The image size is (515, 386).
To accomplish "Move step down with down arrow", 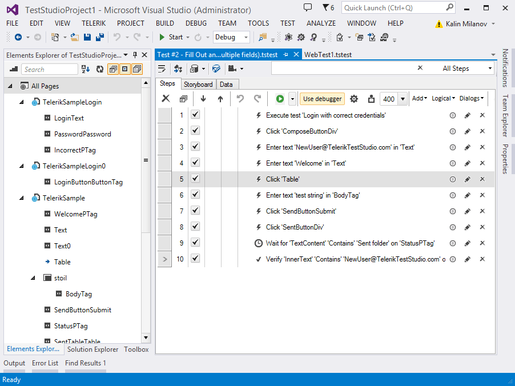I will (x=203, y=99).
